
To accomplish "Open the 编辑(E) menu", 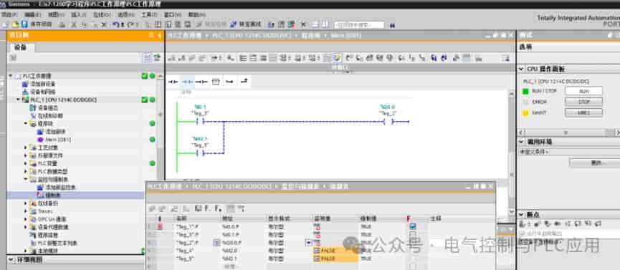I will (32, 14).
